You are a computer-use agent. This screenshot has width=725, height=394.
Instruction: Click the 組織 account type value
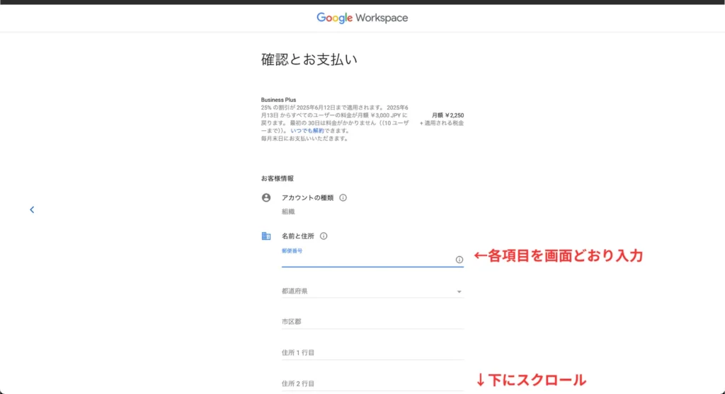tap(289, 212)
